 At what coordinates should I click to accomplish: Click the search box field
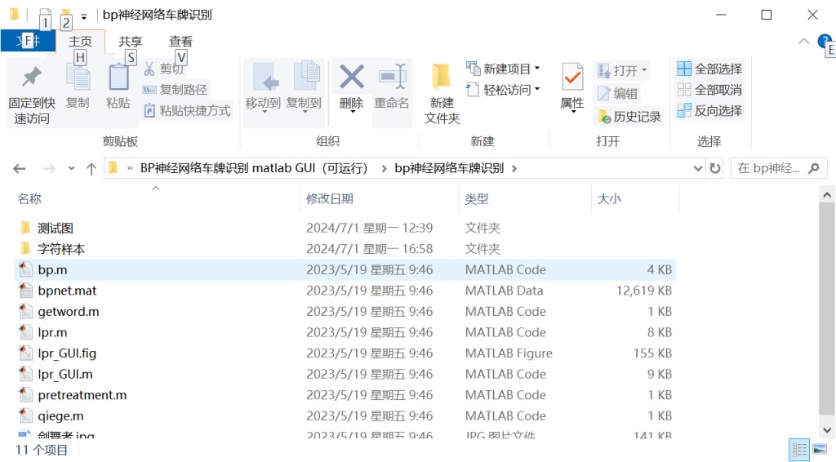tap(778, 168)
